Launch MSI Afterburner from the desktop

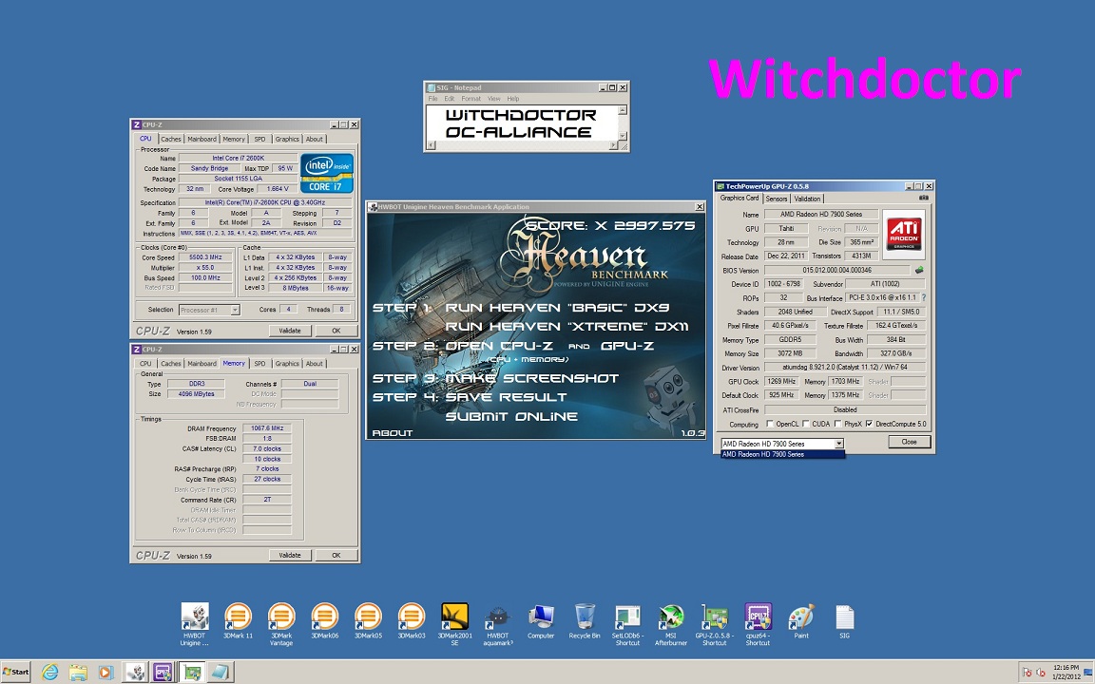tap(671, 617)
